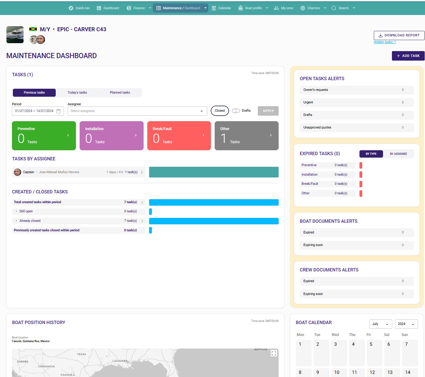425x377 pixels.
Task: Select July 5 in boat calendar
Action: [x=374, y=353]
